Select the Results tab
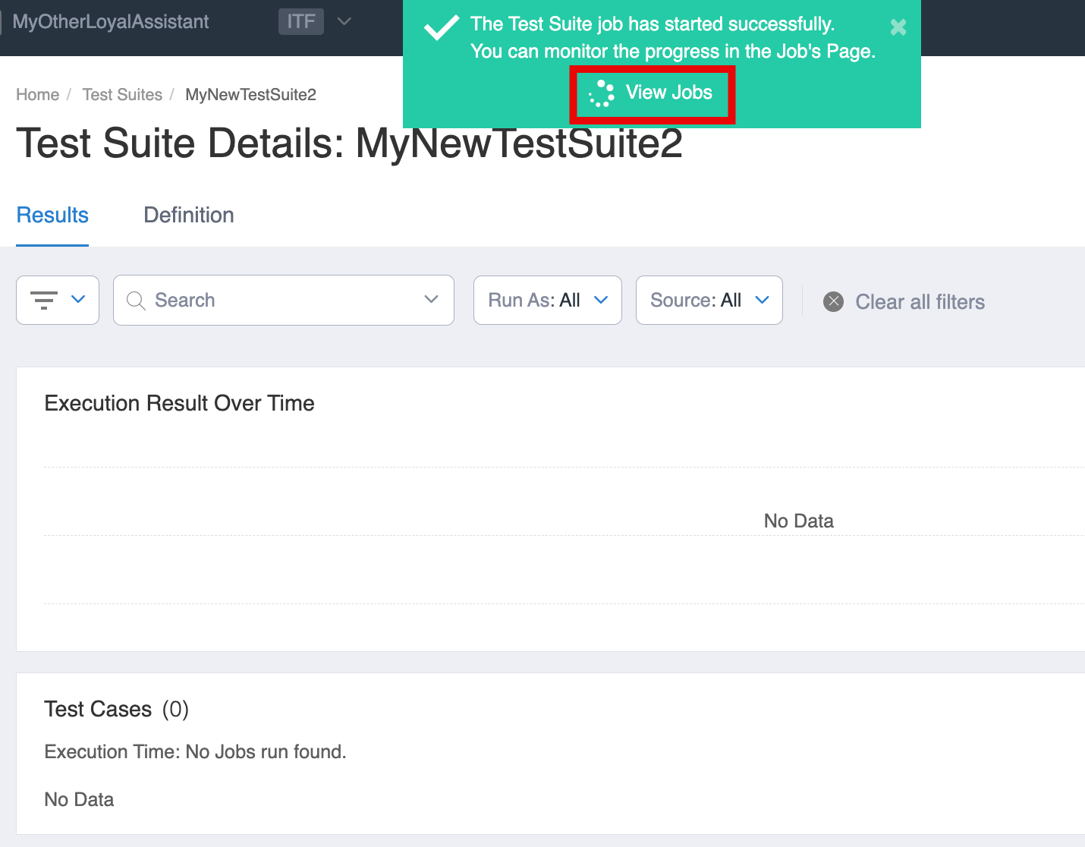The height and width of the screenshot is (847, 1085). pos(52,216)
